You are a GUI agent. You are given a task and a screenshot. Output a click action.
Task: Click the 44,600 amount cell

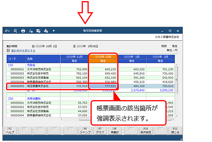(74, 111)
